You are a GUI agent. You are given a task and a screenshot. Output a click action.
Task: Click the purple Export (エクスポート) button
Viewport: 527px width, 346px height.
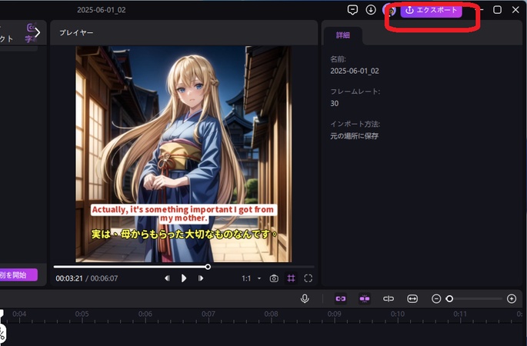coord(431,10)
